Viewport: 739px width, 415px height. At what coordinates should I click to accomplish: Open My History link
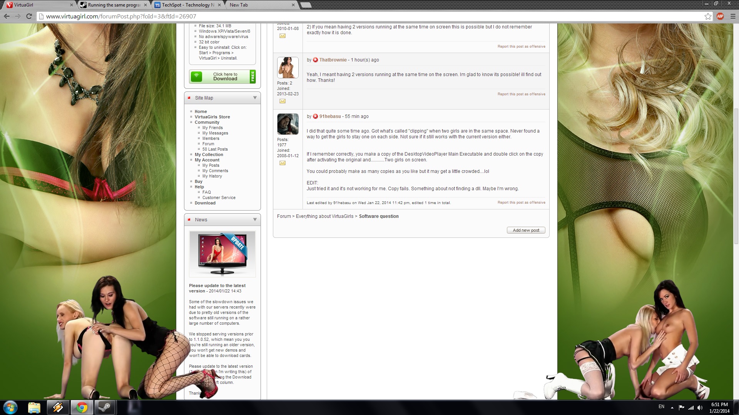click(212, 176)
